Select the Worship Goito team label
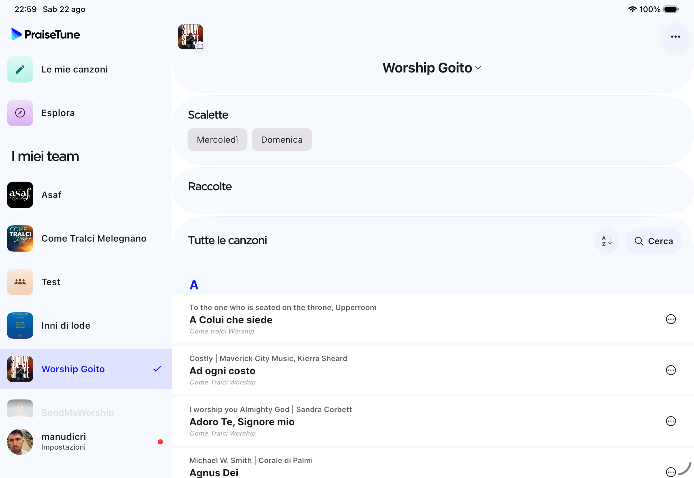This screenshot has width=694, height=478. pyautogui.click(x=73, y=369)
